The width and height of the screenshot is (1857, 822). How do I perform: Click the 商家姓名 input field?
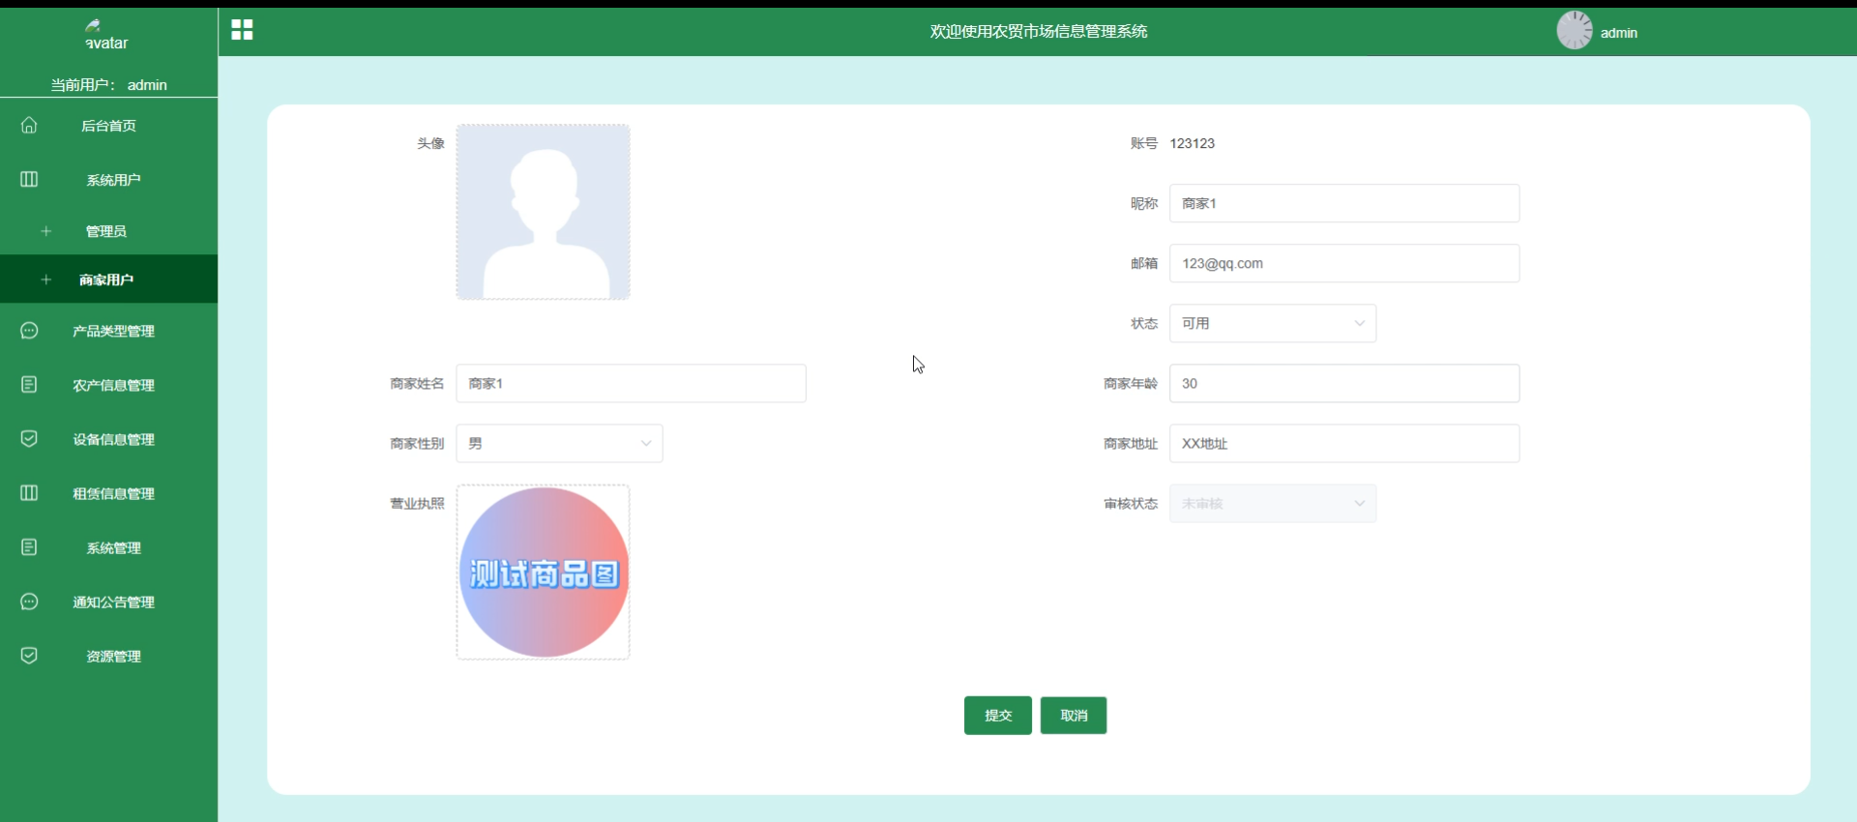(631, 383)
